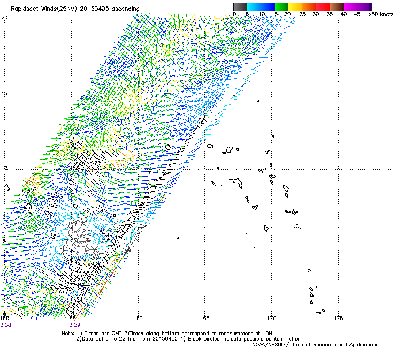Screen dimensions: 396x348
Task: Click the longitude label '175'
Action: pyautogui.click(x=338, y=318)
